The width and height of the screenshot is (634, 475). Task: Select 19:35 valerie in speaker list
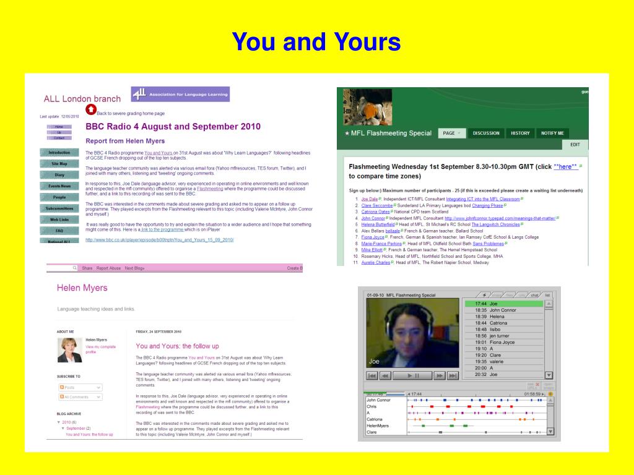(x=503, y=361)
